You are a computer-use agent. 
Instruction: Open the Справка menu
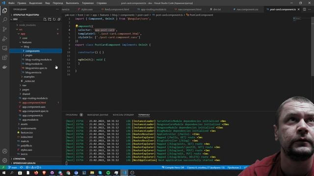pos(102,3)
